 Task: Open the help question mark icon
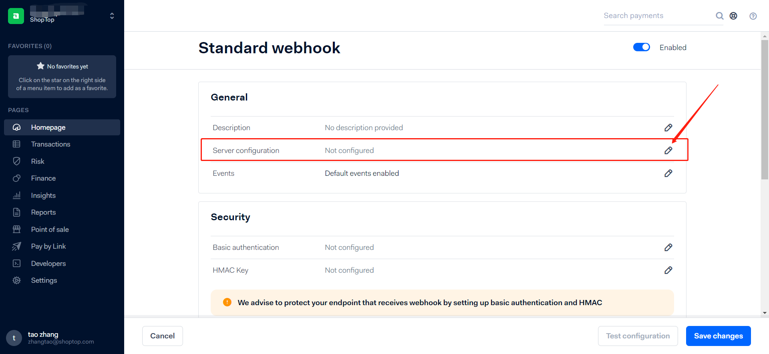(x=753, y=16)
